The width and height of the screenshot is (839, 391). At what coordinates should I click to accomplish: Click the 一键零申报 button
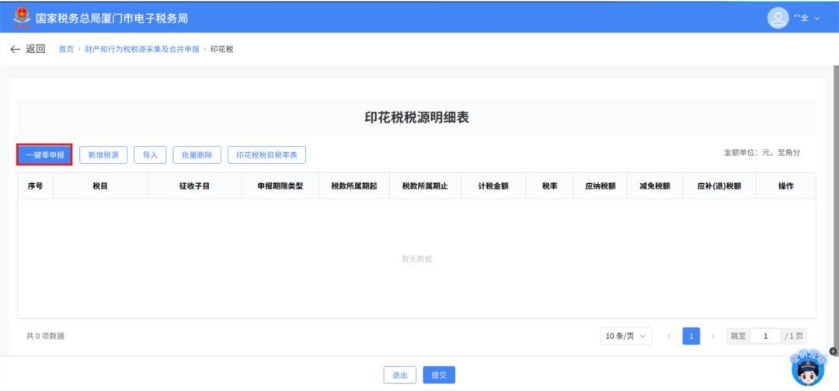[45, 155]
